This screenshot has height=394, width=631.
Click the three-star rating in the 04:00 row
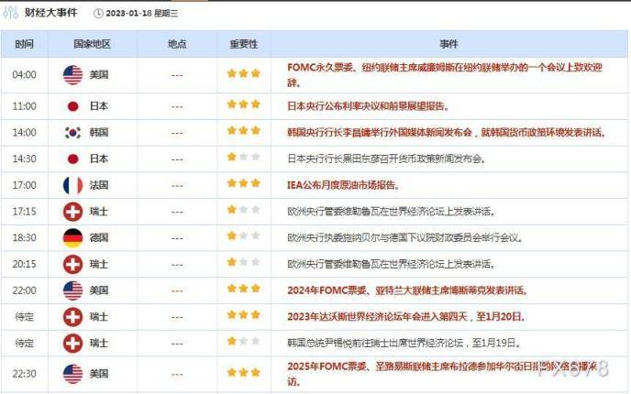(x=243, y=73)
